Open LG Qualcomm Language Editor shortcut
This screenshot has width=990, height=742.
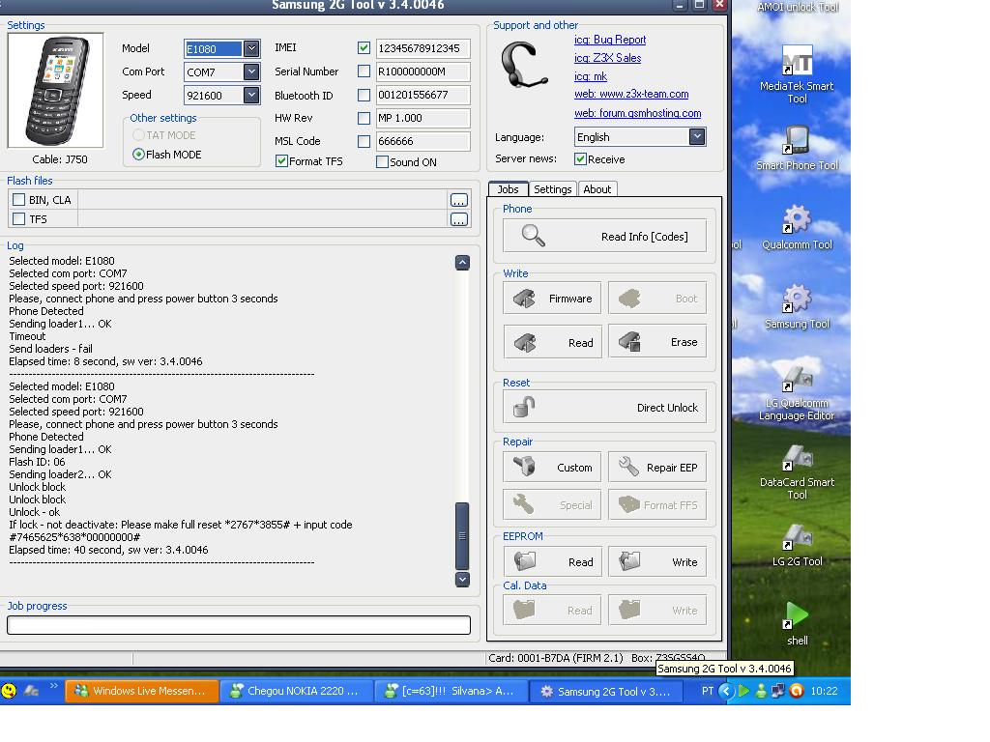click(797, 393)
